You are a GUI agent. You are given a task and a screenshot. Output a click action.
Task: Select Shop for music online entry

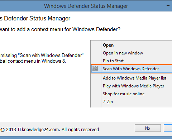coord(124,94)
